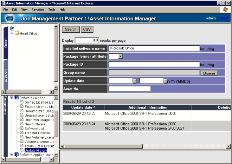Image resolution: width=232 pixels, height=164 pixels.
Task: Collapse the Software License tree node
Action: click(12, 98)
